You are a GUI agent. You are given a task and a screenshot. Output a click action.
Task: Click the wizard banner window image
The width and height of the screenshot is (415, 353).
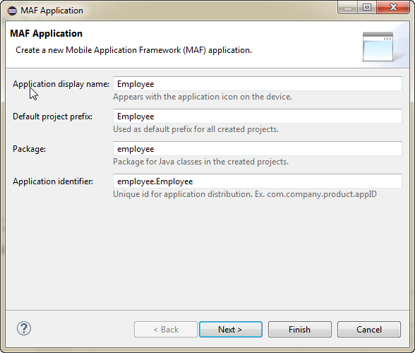tap(378, 47)
